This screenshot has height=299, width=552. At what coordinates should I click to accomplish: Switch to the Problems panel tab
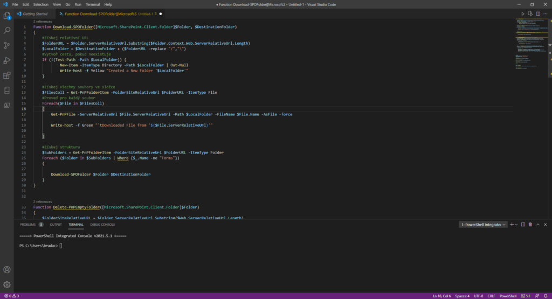point(31,225)
